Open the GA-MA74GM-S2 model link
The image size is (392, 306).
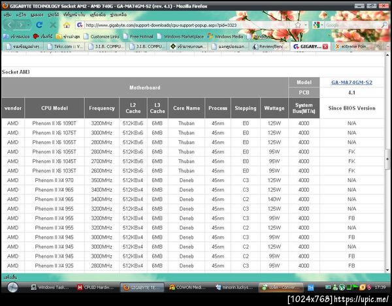point(351,82)
